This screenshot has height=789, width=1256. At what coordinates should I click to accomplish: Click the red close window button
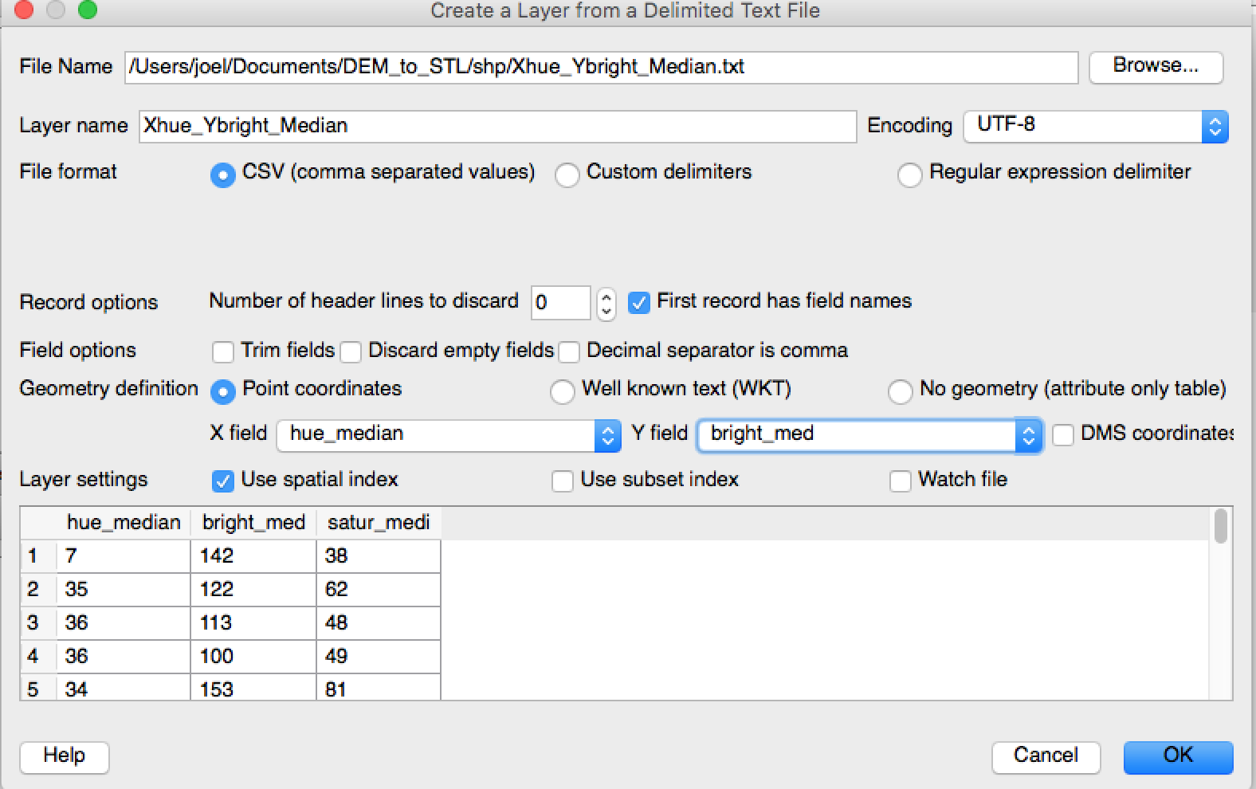pyautogui.click(x=24, y=10)
